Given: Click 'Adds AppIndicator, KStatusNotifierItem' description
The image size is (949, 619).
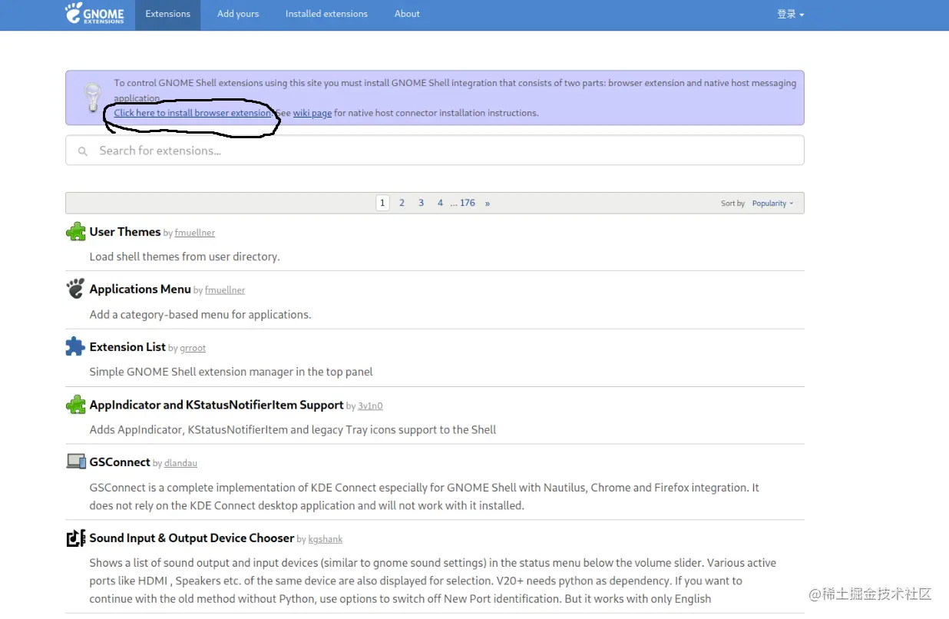Looking at the screenshot, I should 293,429.
